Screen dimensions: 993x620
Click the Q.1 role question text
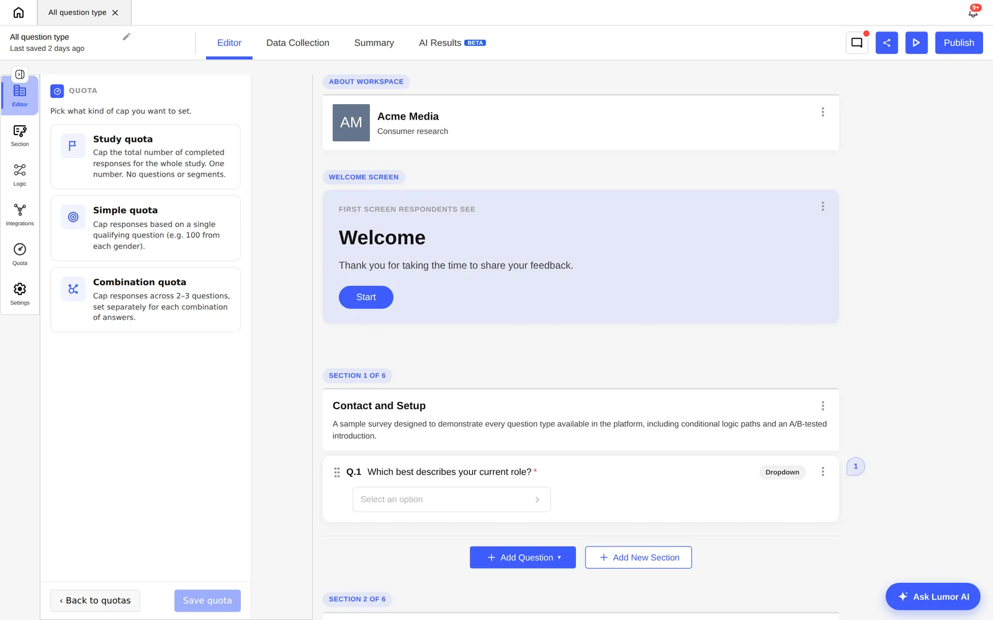pos(449,472)
